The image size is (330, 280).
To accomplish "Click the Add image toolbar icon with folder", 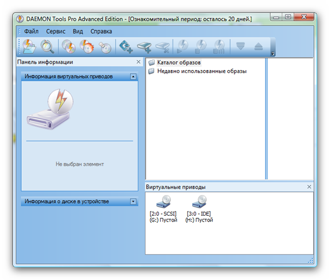I will [29, 47].
